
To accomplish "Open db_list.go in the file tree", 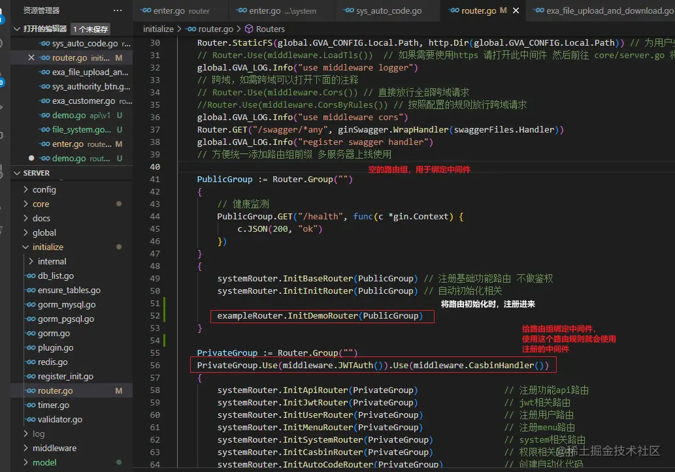I will tap(71, 275).
